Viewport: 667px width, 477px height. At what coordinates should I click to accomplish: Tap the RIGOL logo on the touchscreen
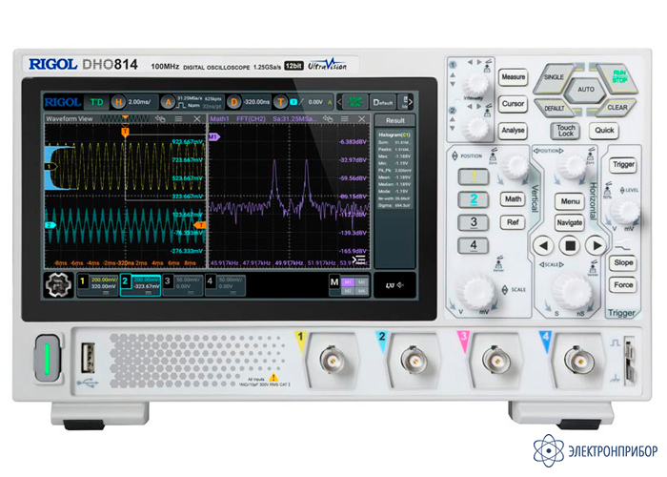(62, 102)
